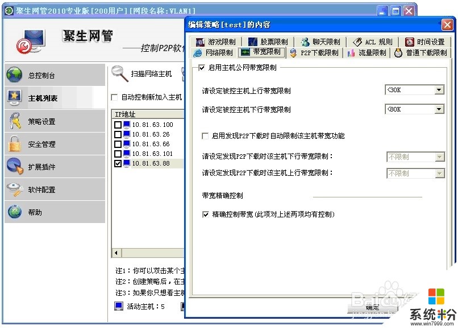Expand upstream bandwidth limit <30K dropdown

point(439,90)
